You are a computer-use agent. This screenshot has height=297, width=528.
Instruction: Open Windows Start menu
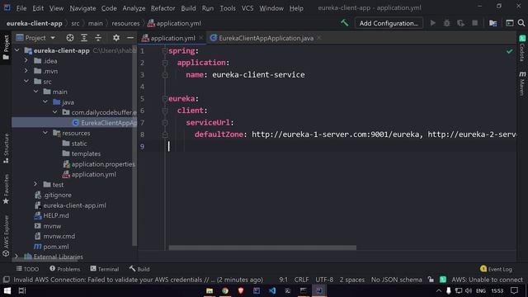pos(7,290)
